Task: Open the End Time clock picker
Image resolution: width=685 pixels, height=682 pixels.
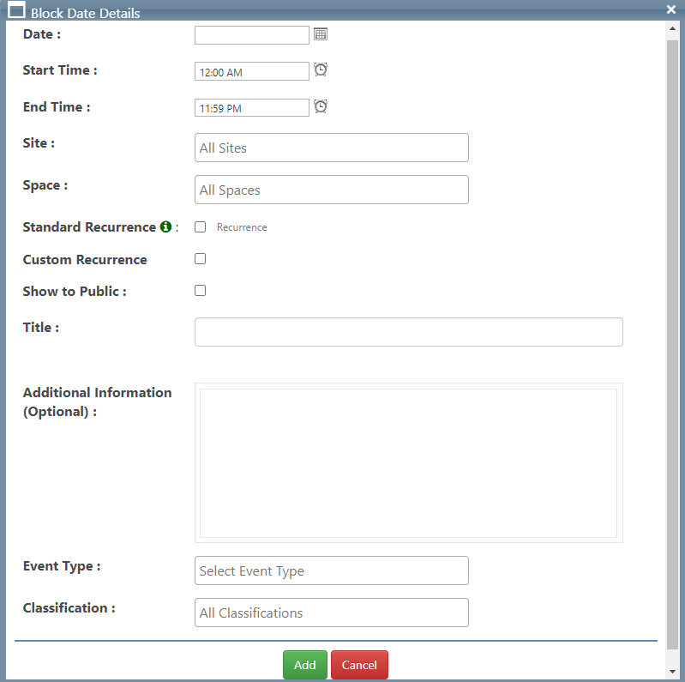Action: coord(321,106)
